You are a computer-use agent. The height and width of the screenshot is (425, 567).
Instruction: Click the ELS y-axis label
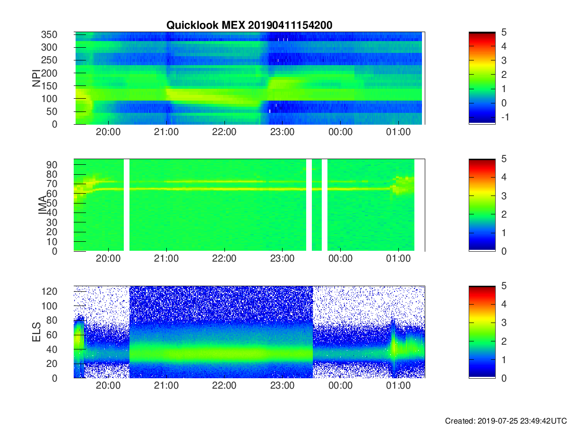(x=36, y=332)
